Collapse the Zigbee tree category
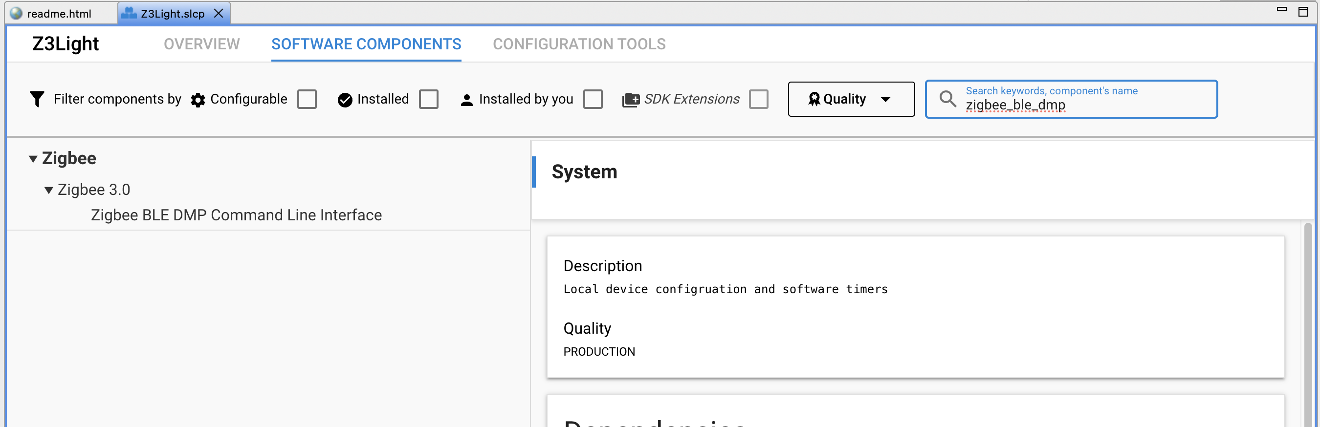 (x=33, y=159)
